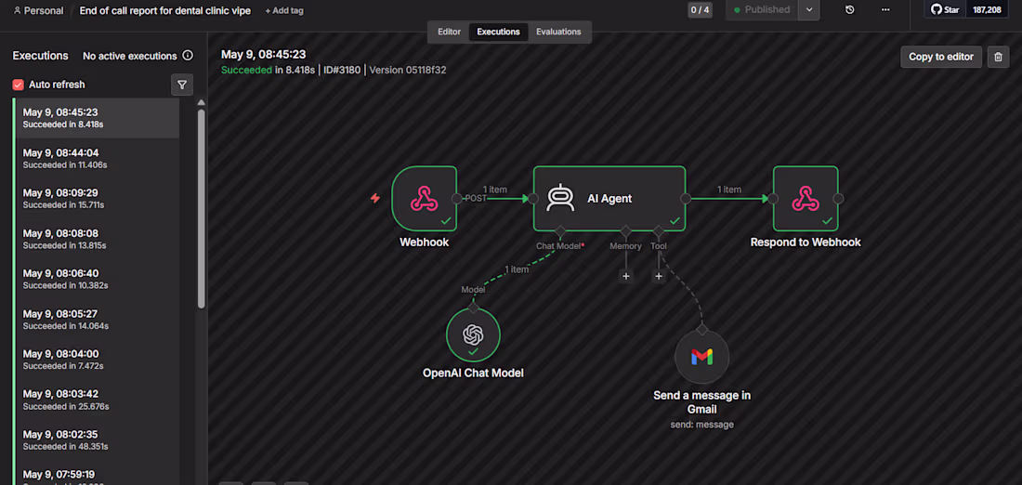The width and height of the screenshot is (1022, 485).
Task: Click the info icon beside No active executions
Action: tap(188, 56)
